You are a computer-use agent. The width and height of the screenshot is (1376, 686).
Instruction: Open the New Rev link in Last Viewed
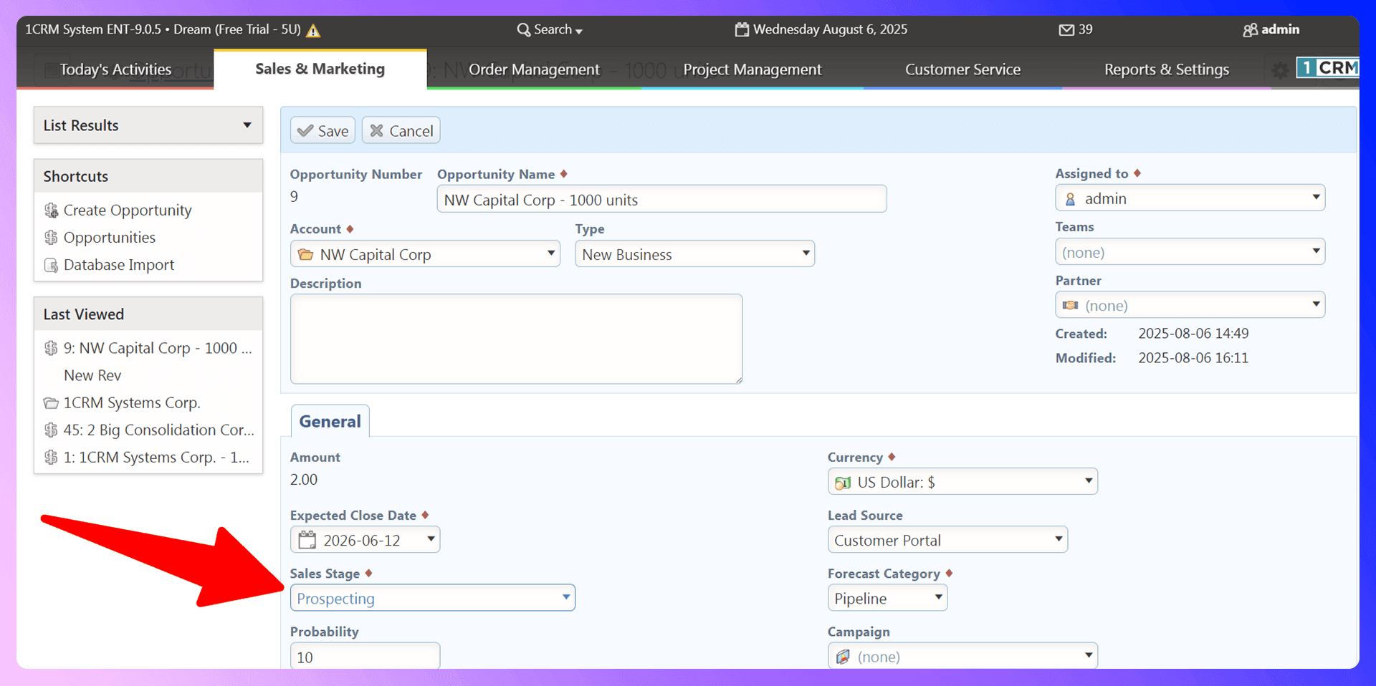click(x=92, y=375)
